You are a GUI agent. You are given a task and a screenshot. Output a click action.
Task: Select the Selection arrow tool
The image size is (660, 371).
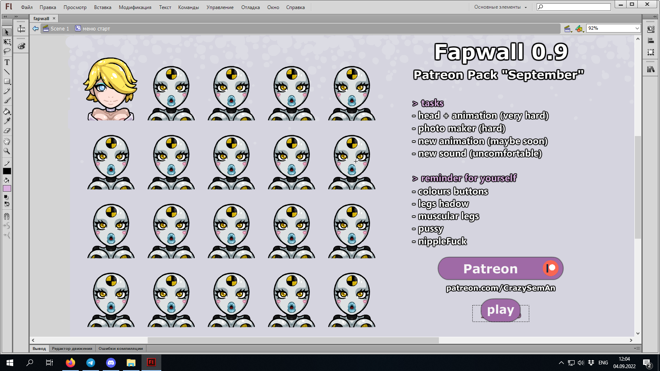click(7, 32)
